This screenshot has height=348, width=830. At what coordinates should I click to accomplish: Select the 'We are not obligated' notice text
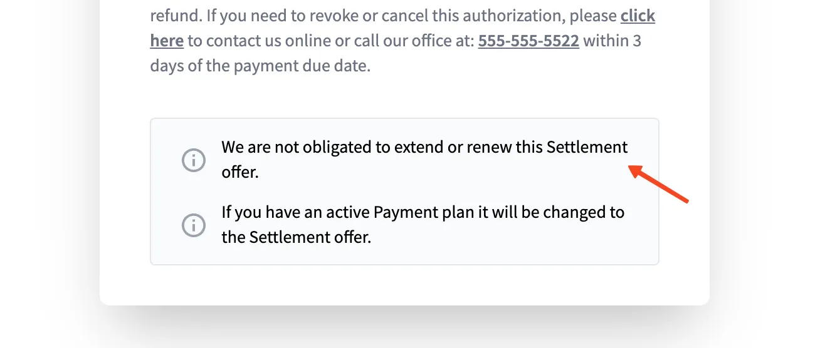pos(424,160)
